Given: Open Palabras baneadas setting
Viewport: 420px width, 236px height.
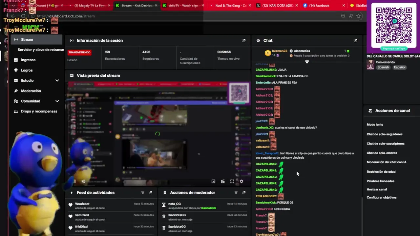Looking at the screenshot, I should point(380,181).
